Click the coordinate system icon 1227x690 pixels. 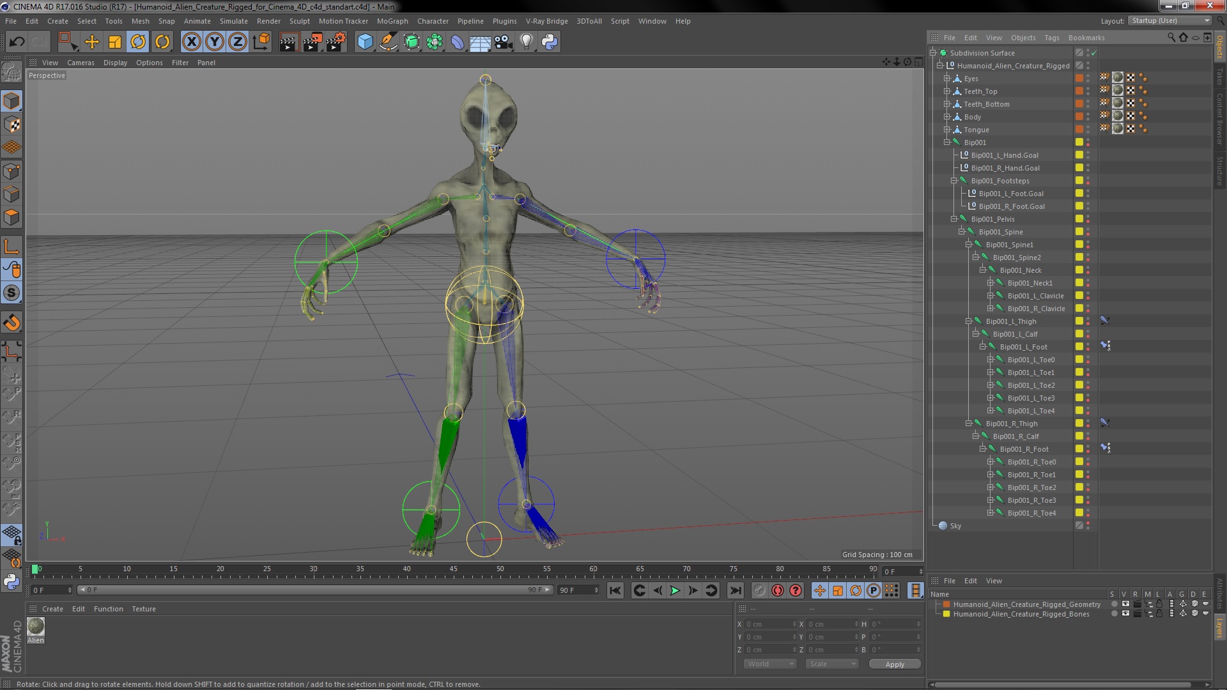coord(261,42)
